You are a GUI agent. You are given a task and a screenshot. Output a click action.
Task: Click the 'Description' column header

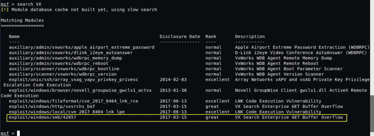point(250,37)
